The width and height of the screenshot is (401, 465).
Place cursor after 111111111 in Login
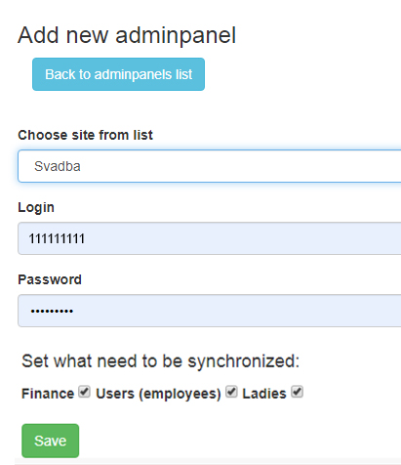(86, 238)
